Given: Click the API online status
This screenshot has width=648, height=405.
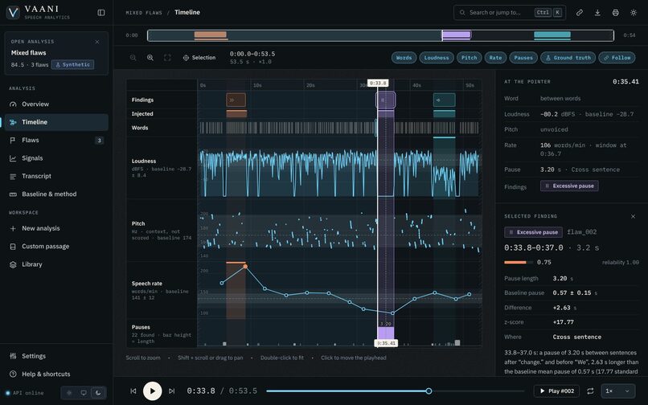Looking at the screenshot, I should (x=25, y=393).
